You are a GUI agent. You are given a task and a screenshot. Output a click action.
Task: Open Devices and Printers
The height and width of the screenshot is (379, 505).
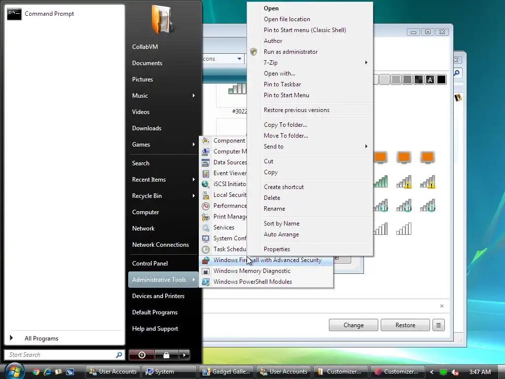click(x=158, y=296)
